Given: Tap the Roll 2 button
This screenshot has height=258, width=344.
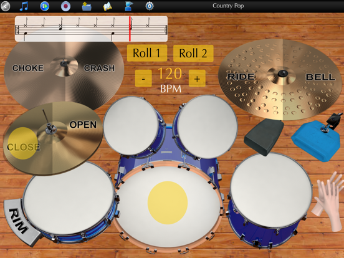Looking at the screenshot, I should point(193,54).
